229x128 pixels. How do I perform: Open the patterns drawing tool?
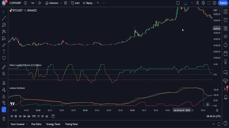[4, 32]
